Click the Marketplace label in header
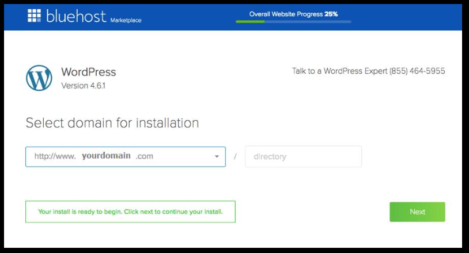The image size is (469, 253). point(126,20)
